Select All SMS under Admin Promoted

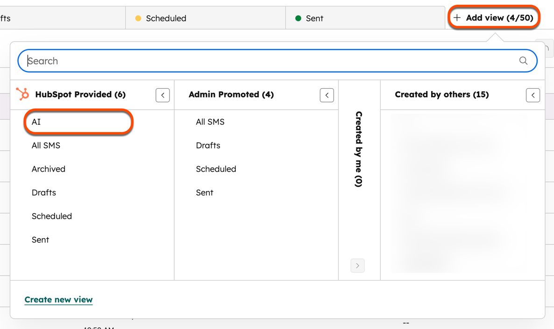(210, 122)
